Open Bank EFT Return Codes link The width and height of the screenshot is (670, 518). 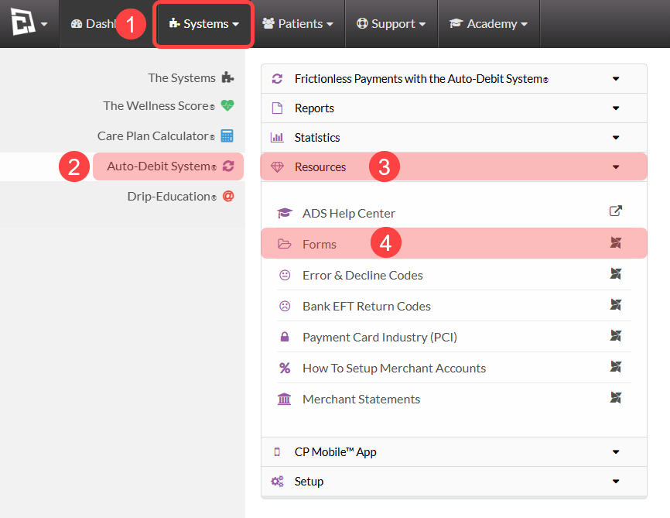367,307
